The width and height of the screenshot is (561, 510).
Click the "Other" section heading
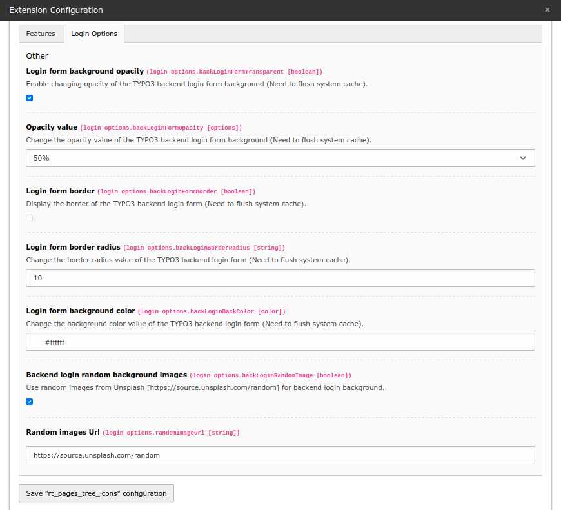coord(37,56)
